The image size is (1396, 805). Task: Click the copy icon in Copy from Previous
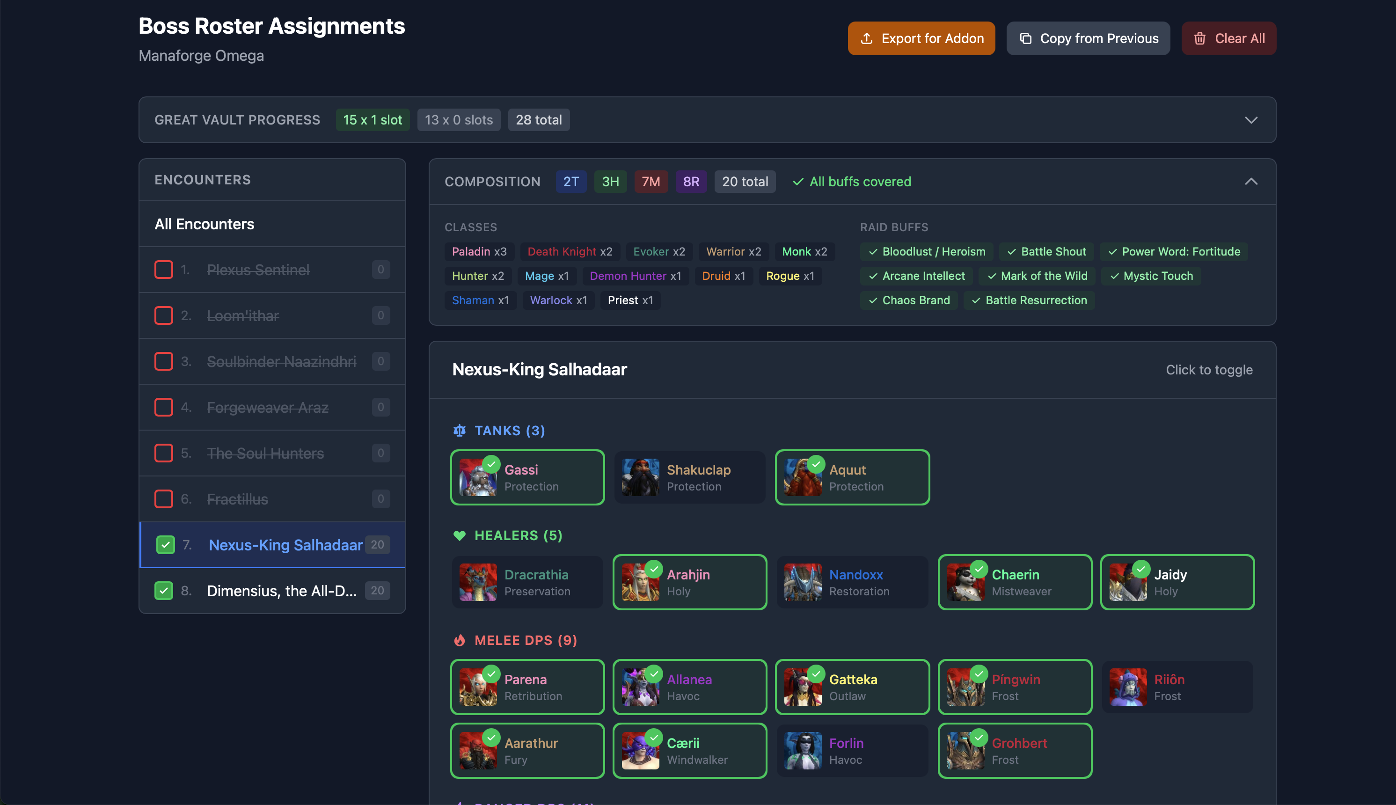pyautogui.click(x=1027, y=38)
